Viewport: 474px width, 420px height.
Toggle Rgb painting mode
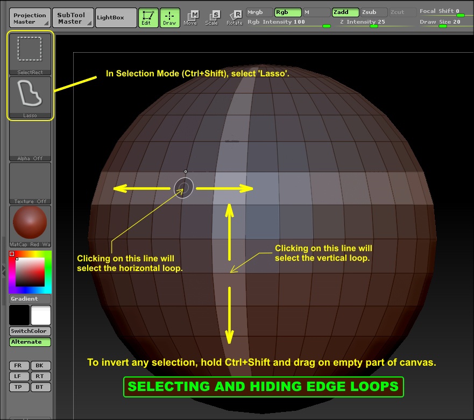pos(288,12)
